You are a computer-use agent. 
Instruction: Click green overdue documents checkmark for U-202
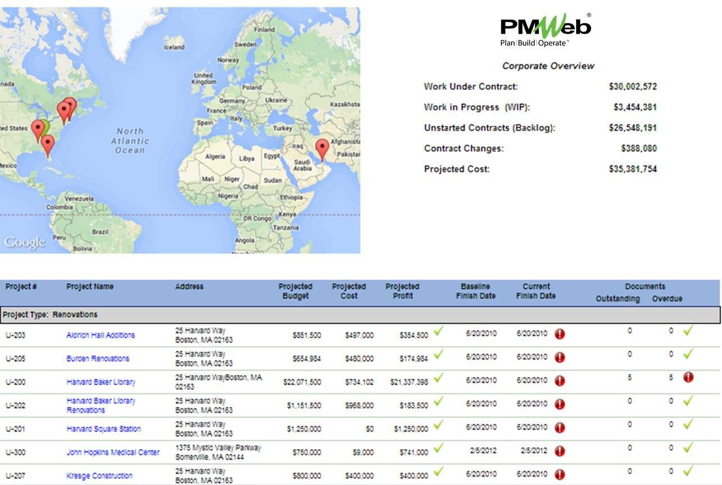pos(688,401)
